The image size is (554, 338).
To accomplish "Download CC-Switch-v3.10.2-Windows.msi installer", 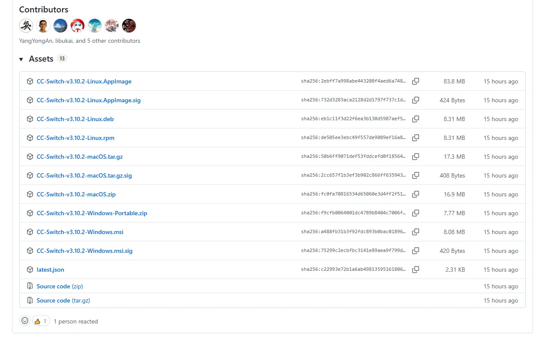I will [80, 232].
